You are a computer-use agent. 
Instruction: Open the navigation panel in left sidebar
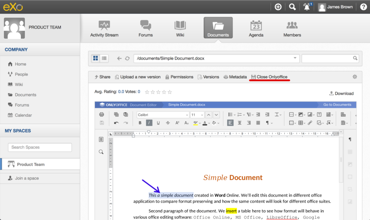[x=101, y=139]
